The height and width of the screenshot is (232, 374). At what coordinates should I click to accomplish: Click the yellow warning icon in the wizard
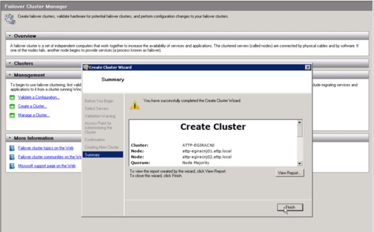135,105
